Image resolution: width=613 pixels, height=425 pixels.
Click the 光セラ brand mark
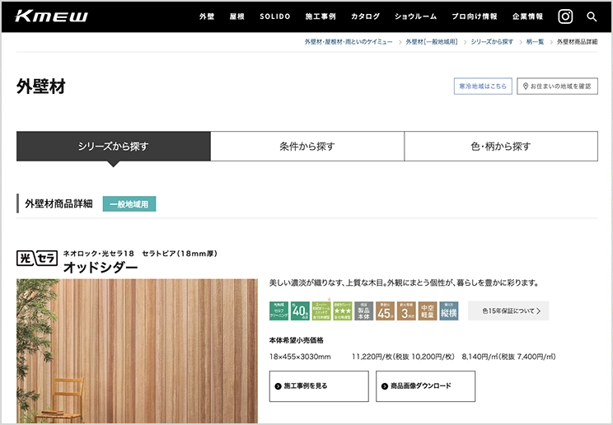(x=37, y=258)
